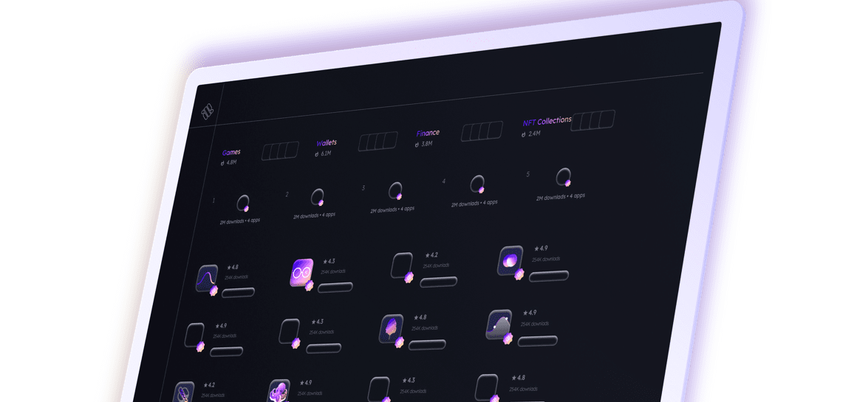Image resolution: width=857 pixels, height=402 pixels.
Task: Open the wave-curve app icon rated 4.8
Action: 207,279
